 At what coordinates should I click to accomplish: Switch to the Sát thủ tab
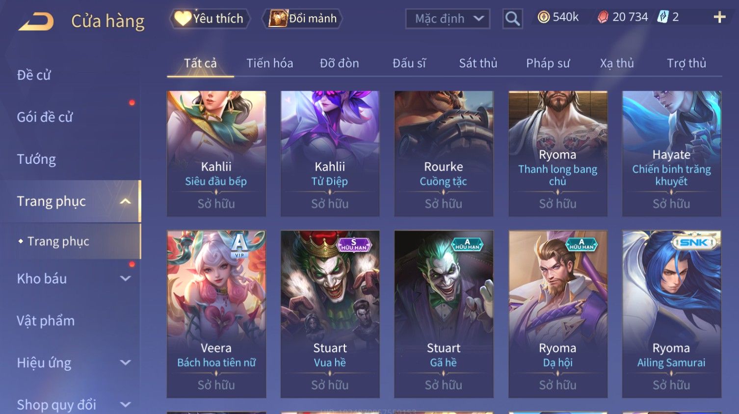coord(478,63)
